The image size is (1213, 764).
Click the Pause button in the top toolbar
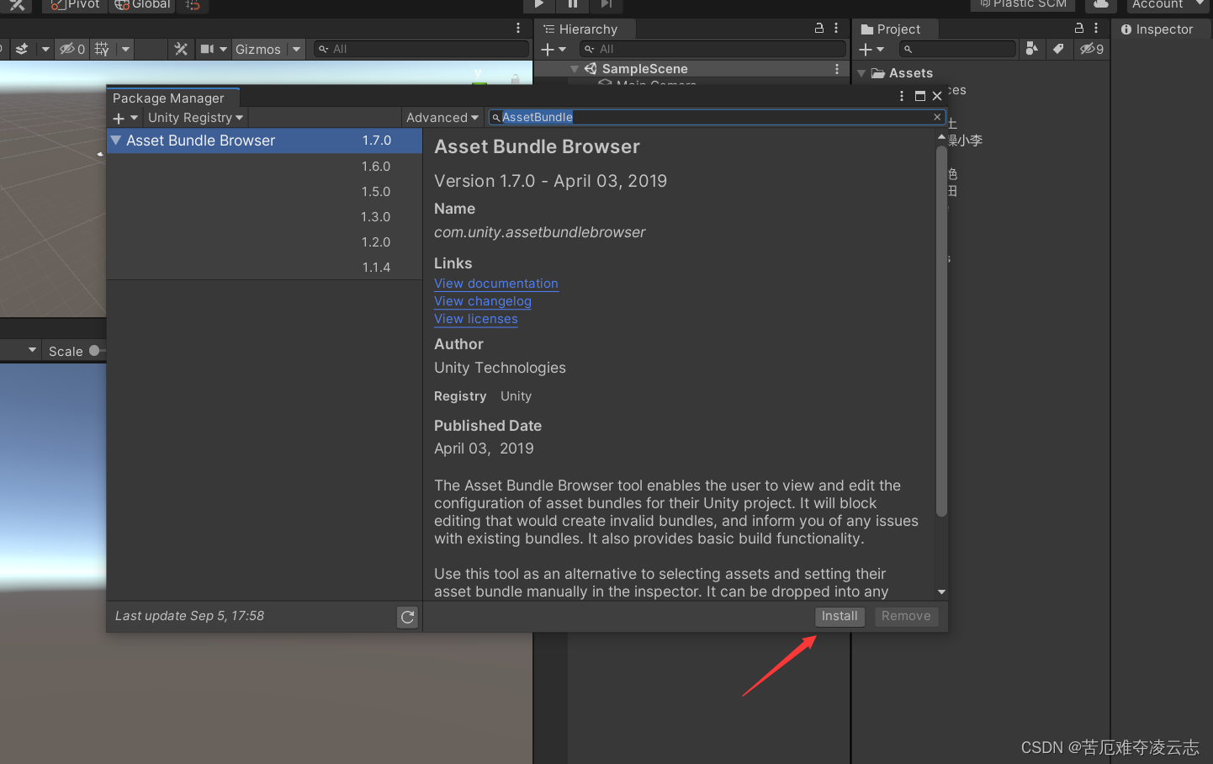coord(572,4)
